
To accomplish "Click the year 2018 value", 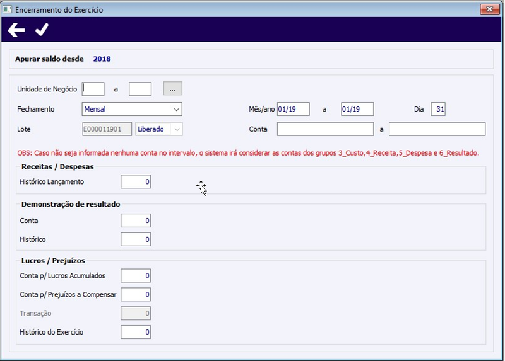I will point(102,59).
